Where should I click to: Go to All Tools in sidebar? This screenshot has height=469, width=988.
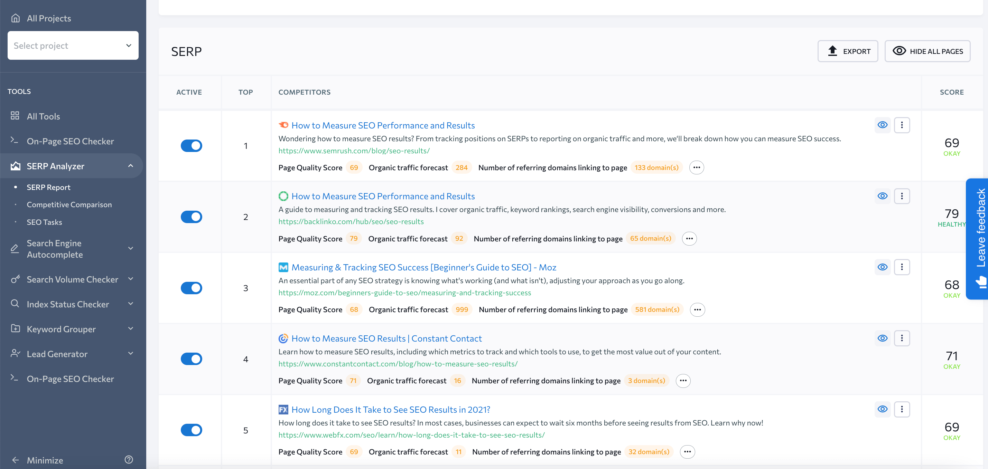(43, 116)
